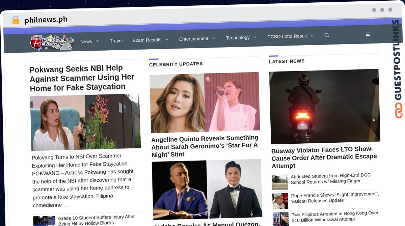
Task: Click the Jericho Rosales article photo
Action: (x=207, y=189)
